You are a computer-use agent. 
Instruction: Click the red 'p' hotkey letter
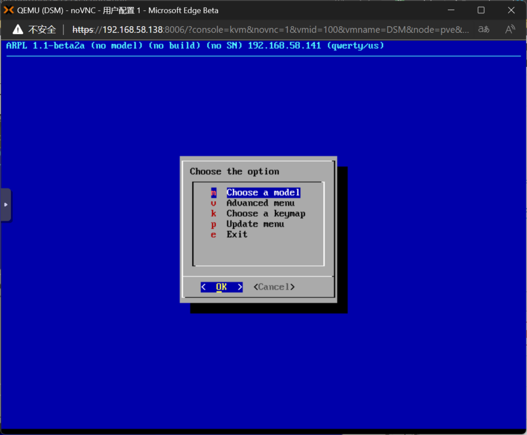pyautogui.click(x=214, y=224)
